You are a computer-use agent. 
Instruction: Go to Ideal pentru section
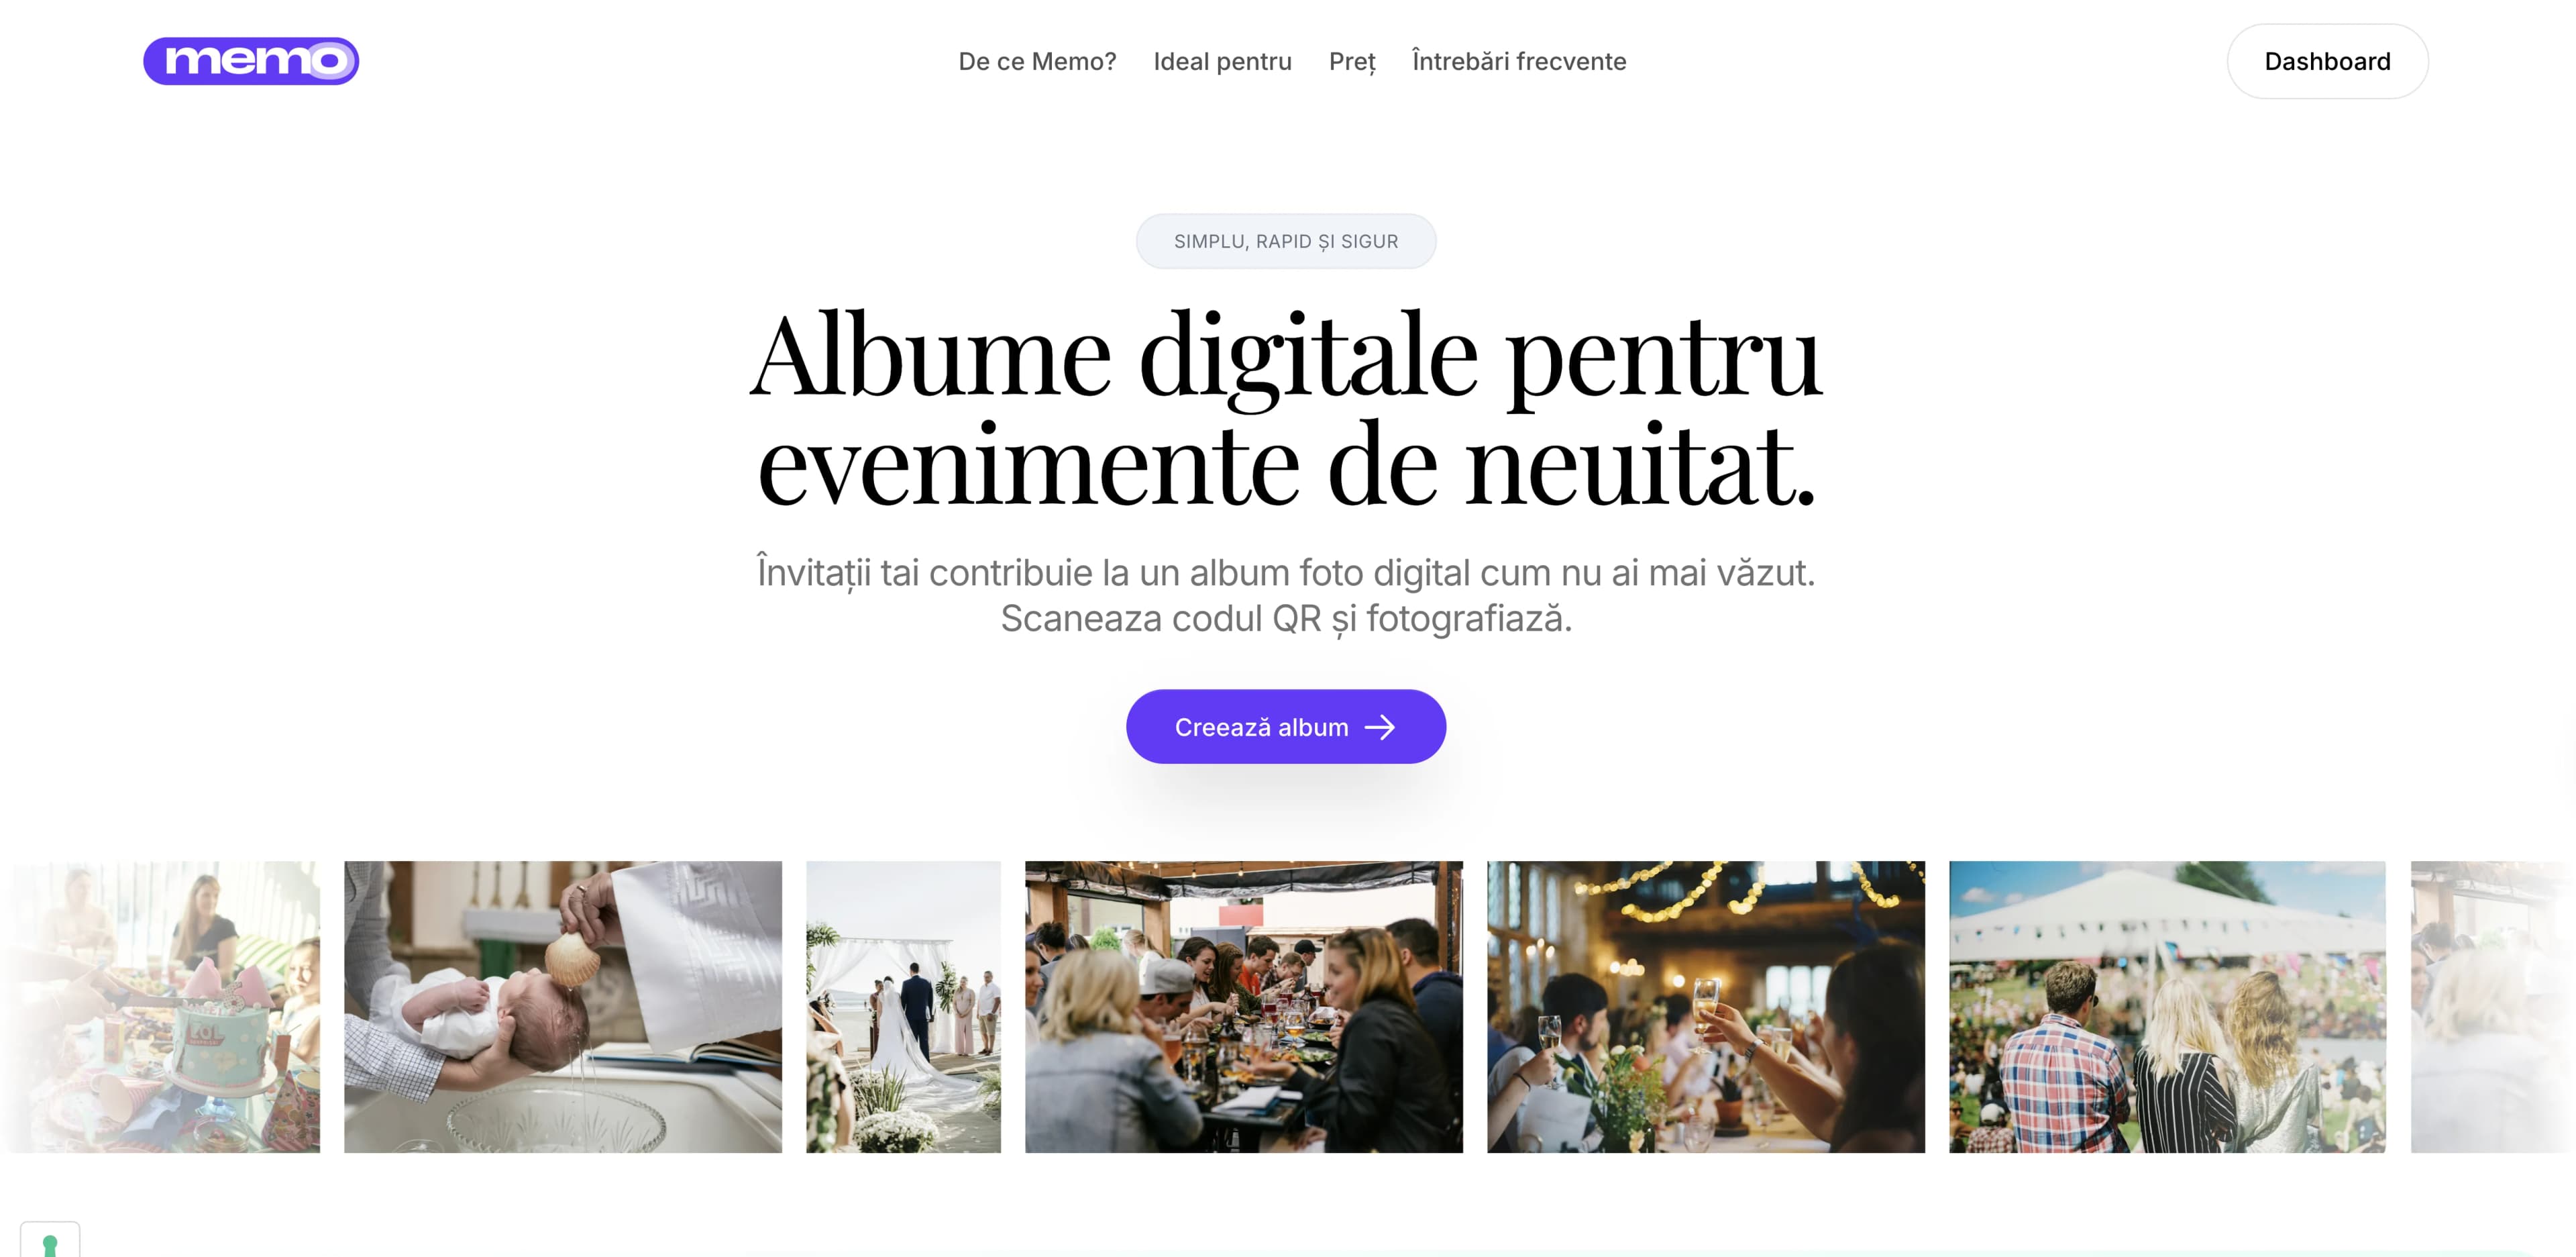tap(1222, 61)
